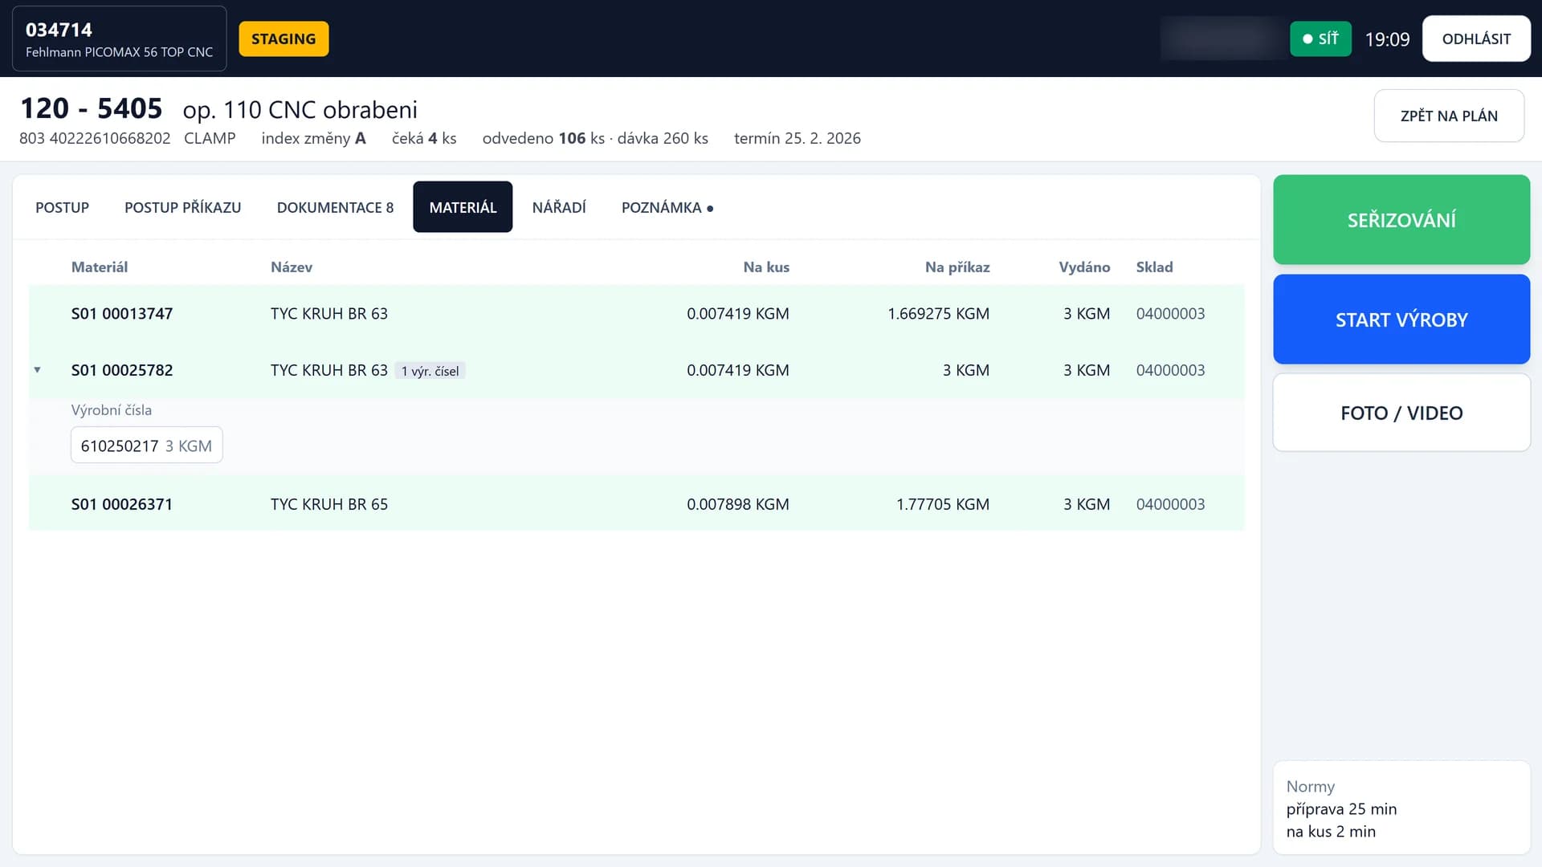This screenshot has width=1542, height=867.
Task: Click the 19:09 clock
Action: click(x=1387, y=39)
